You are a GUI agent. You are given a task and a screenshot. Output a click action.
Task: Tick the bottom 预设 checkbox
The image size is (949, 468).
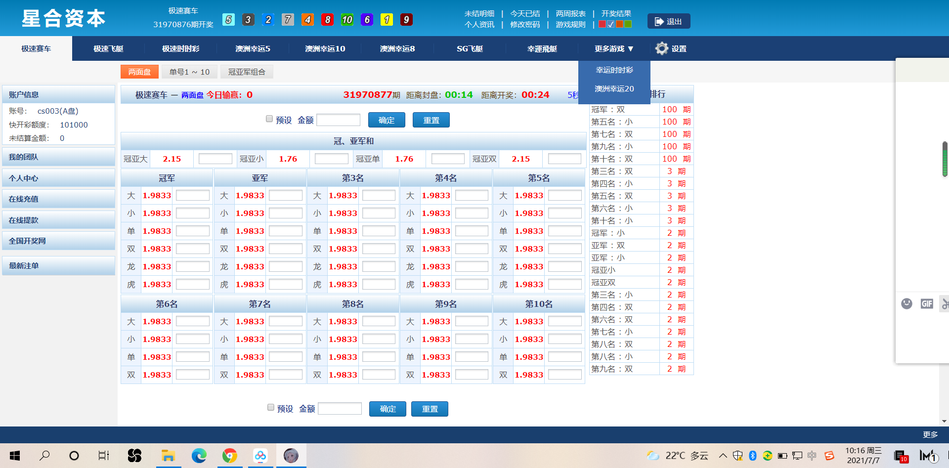[271, 407]
